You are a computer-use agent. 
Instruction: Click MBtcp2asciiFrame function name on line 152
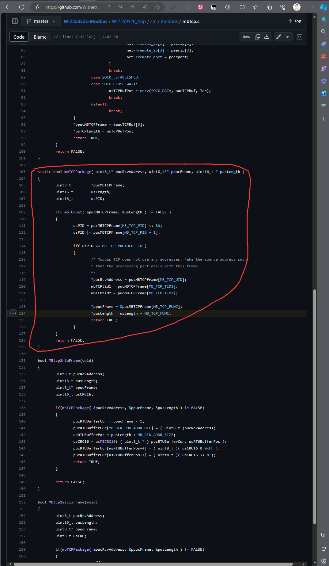[66, 502]
